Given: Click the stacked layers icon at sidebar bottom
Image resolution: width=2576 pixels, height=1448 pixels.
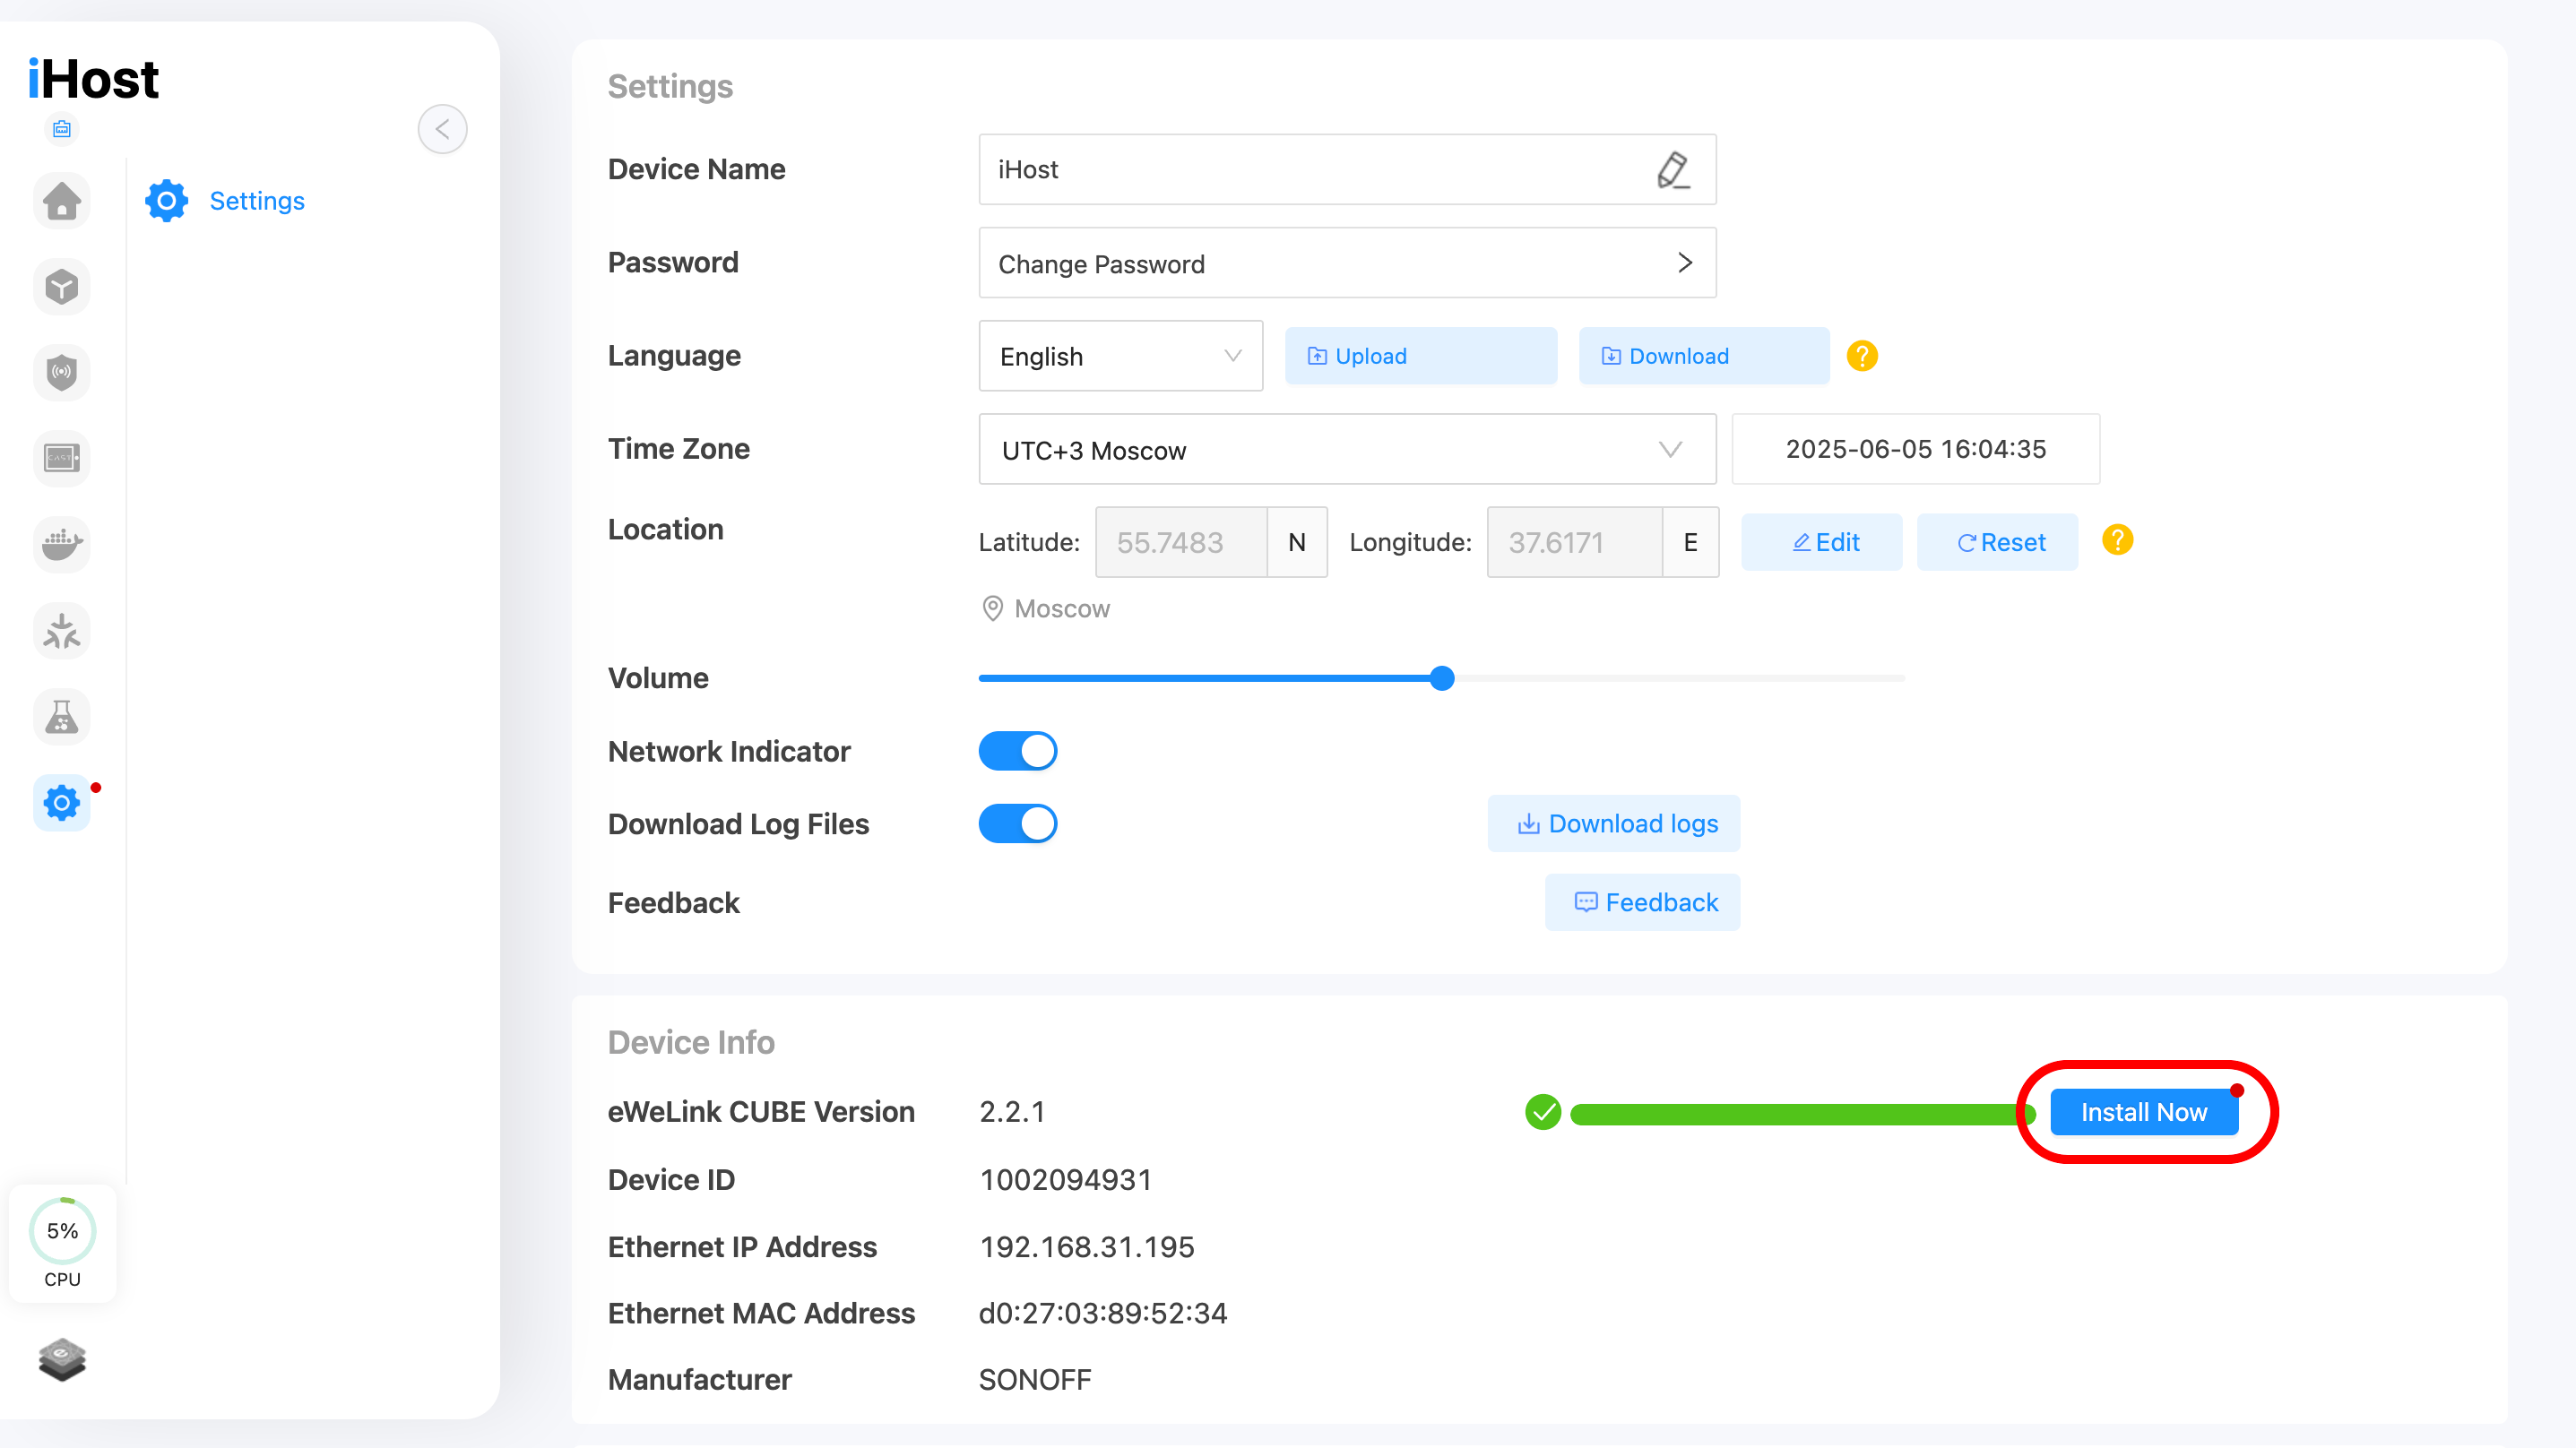Looking at the screenshot, I should point(62,1360).
